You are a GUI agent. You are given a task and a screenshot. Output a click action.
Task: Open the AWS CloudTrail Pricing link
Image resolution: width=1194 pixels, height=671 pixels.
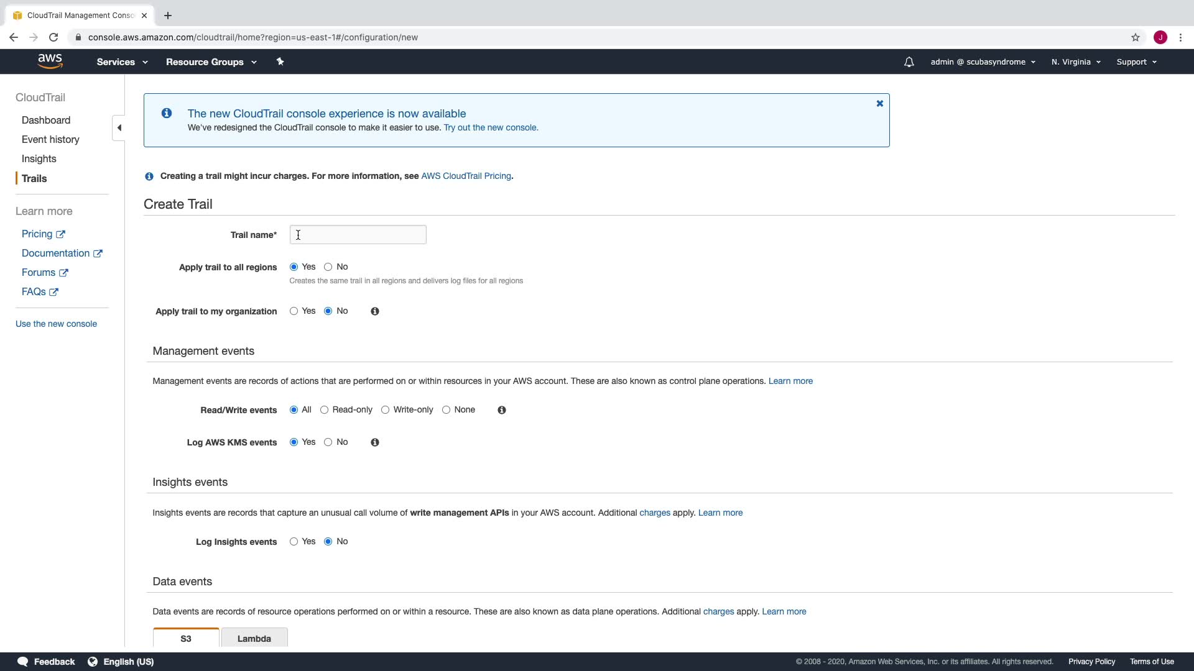(x=466, y=176)
